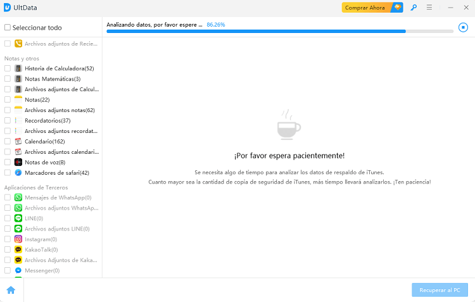Check the Marcadores de safari(42) checkbox
The image size is (475, 302).
click(8, 173)
